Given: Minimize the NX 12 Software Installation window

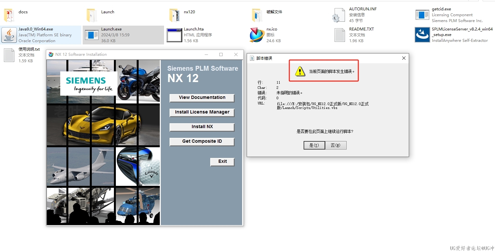Looking at the screenshot, I should (206, 54).
